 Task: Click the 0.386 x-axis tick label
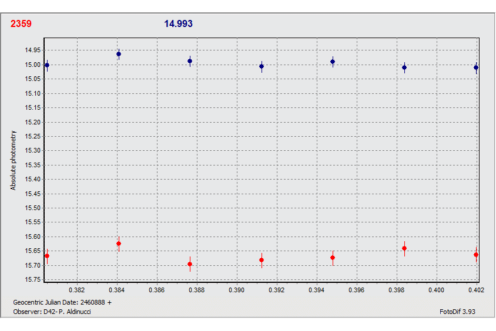point(157,290)
